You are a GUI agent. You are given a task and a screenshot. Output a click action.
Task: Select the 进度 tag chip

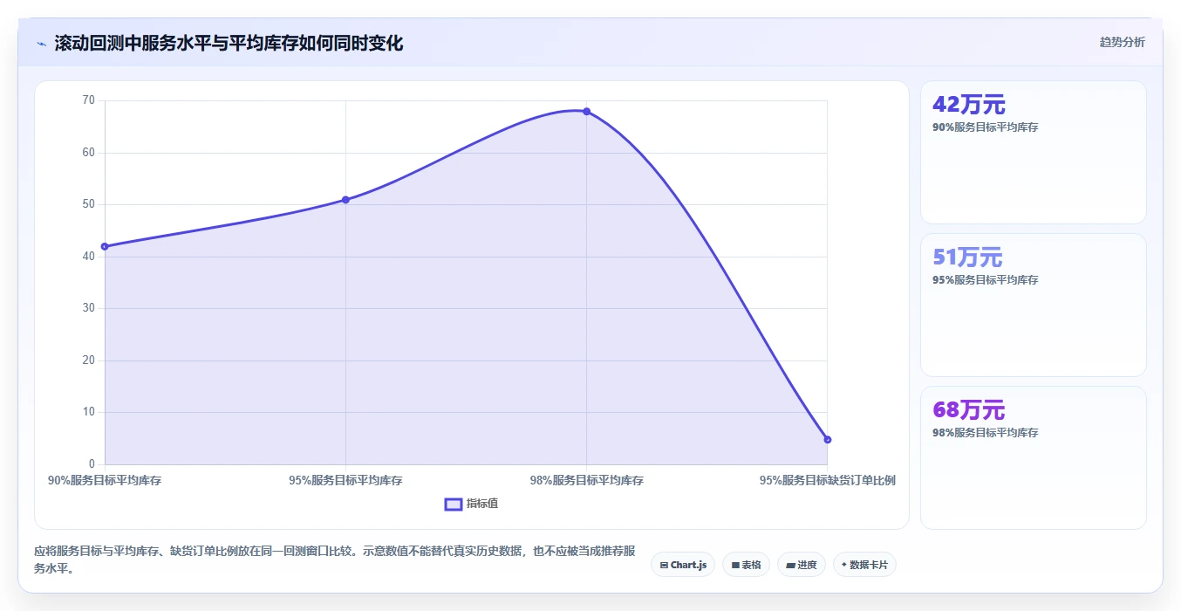tap(801, 565)
